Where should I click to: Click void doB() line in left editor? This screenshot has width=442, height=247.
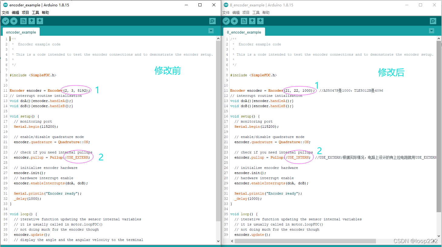click(41, 106)
